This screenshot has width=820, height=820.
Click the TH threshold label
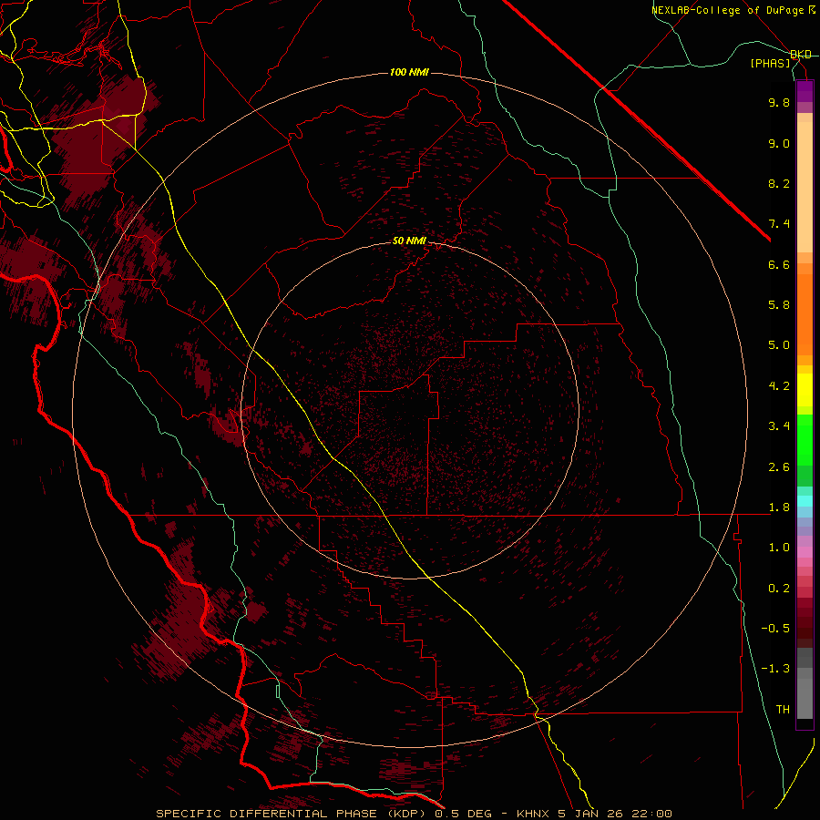pyautogui.click(x=783, y=710)
